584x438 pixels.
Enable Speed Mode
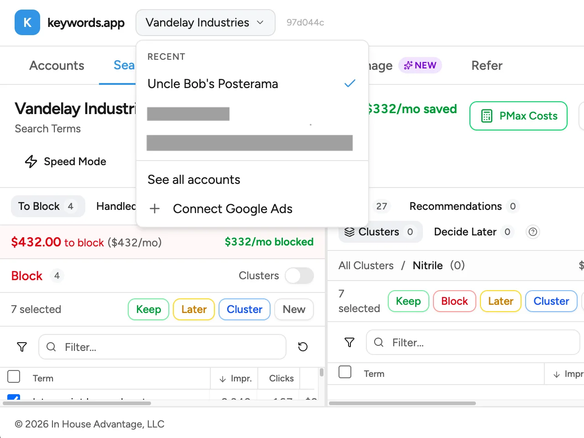point(66,162)
